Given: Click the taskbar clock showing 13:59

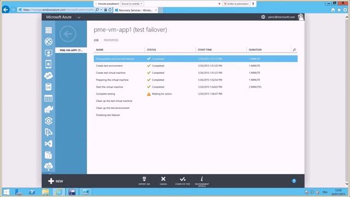Looking at the screenshot, I should (338, 192).
